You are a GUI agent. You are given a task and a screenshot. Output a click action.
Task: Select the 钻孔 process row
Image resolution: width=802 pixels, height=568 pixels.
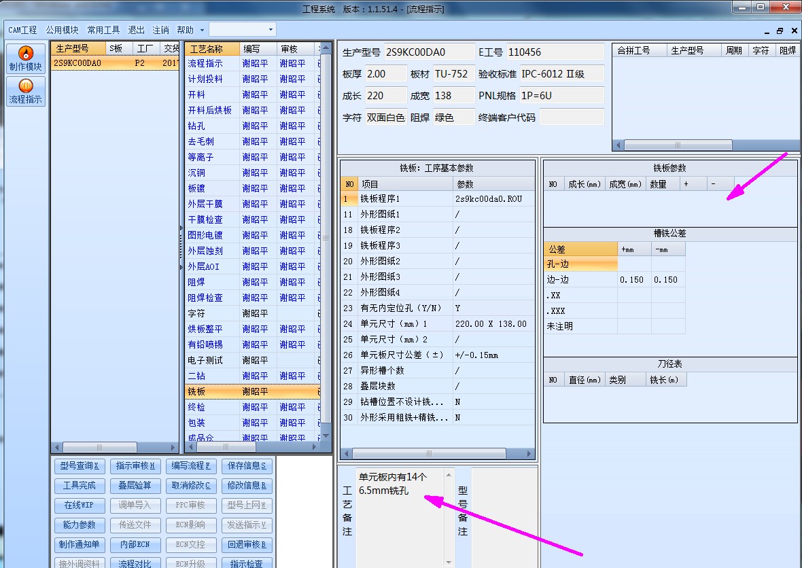click(253, 126)
